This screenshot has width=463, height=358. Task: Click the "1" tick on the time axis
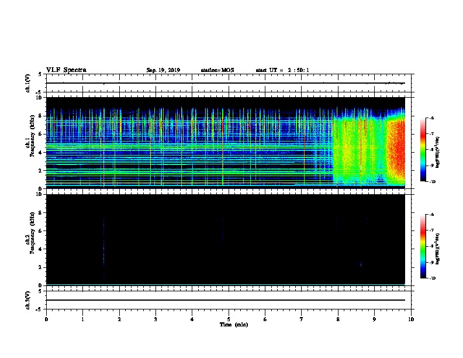tap(82, 319)
